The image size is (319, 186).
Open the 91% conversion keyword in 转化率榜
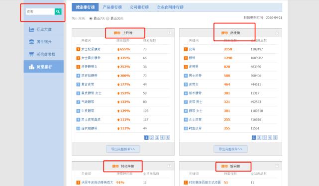click(97, 183)
